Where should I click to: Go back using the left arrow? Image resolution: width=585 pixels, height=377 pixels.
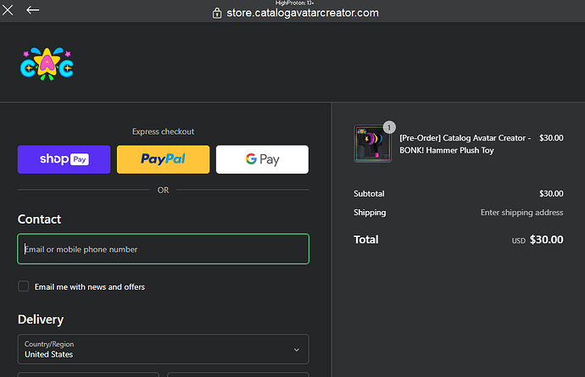pyautogui.click(x=33, y=10)
